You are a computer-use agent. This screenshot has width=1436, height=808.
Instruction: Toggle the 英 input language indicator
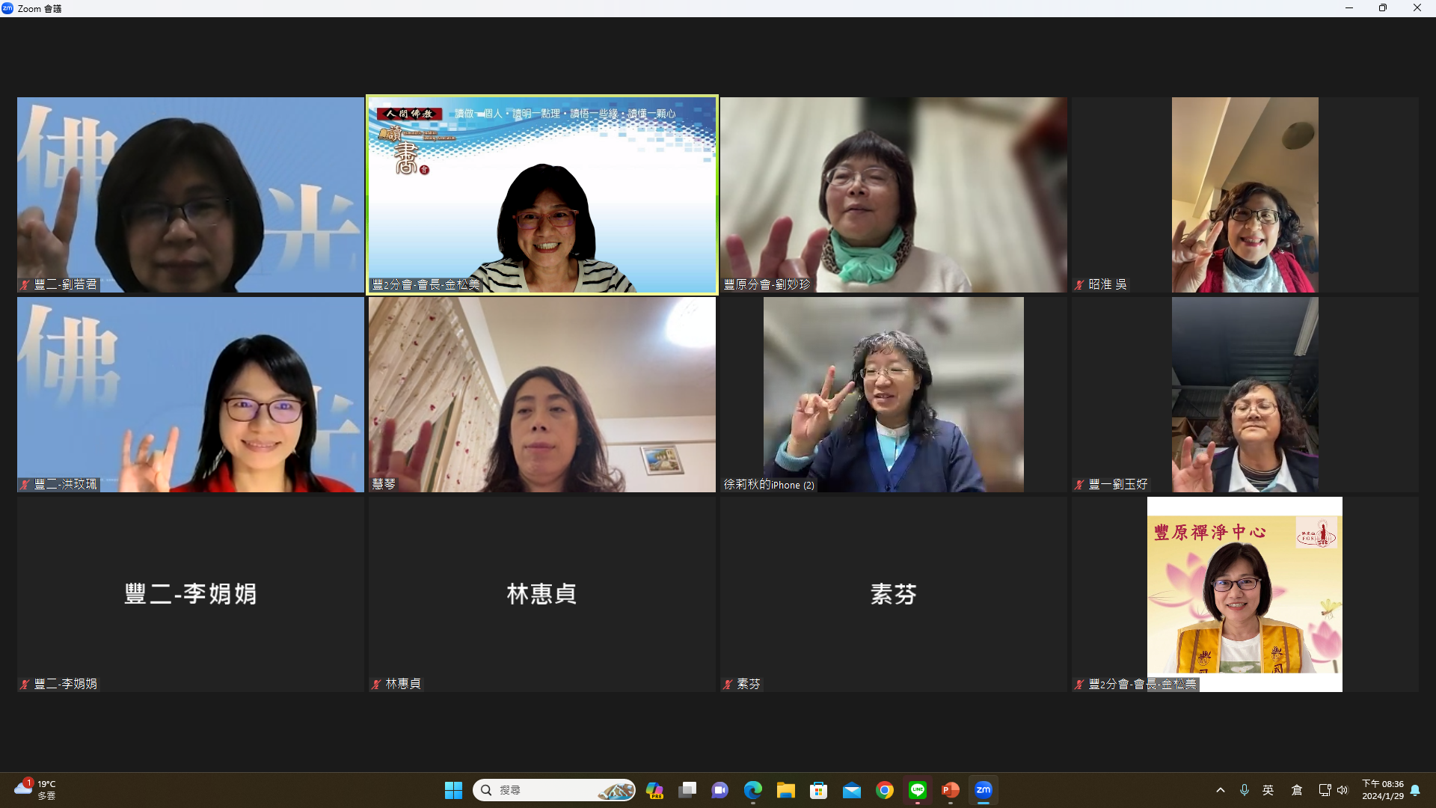(x=1268, y=790)
